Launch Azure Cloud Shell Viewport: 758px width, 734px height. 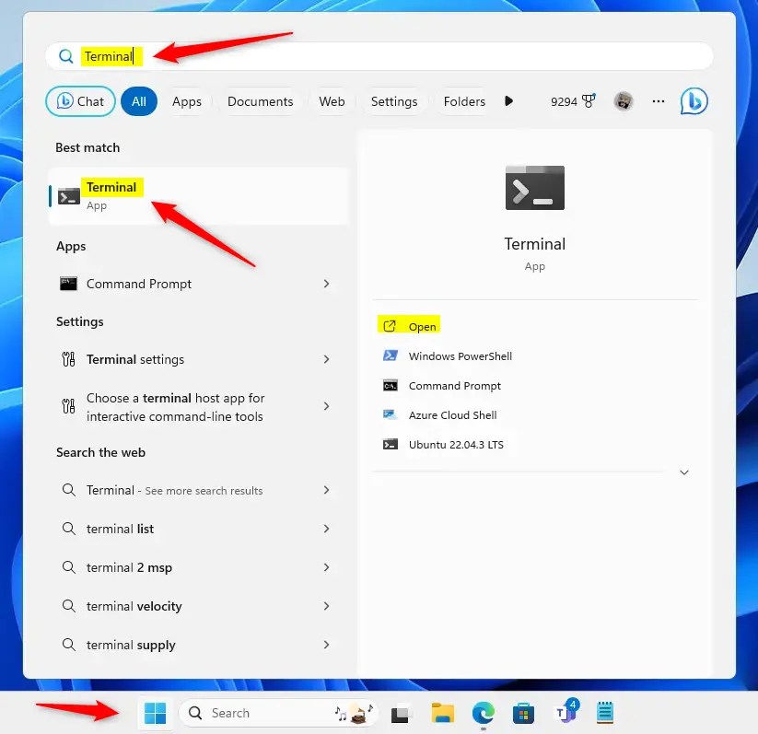tap(451, 414)
